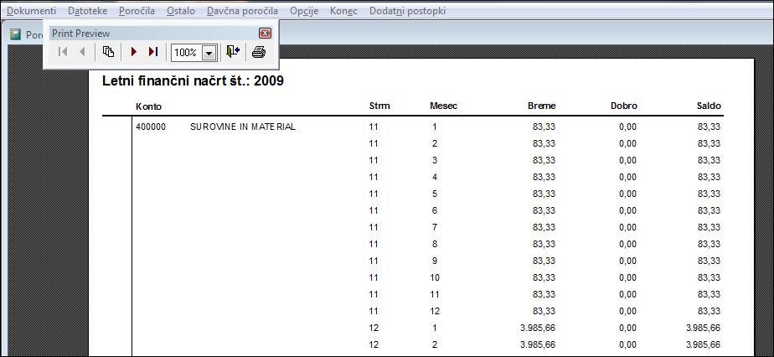Go to first page in Print Preview
Viewport: 774px width, 357px height.
click(63, 51)
